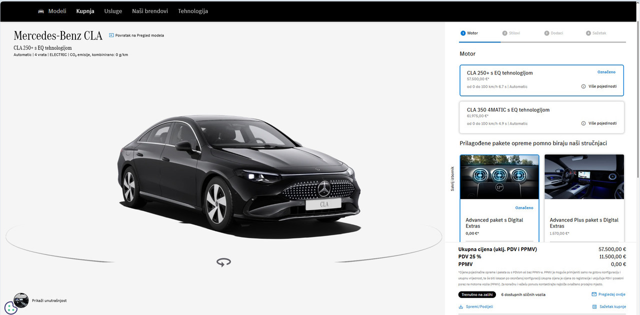Open the Naši brendovi menu
Screen dimensions: 640x315
coord(150,11)
